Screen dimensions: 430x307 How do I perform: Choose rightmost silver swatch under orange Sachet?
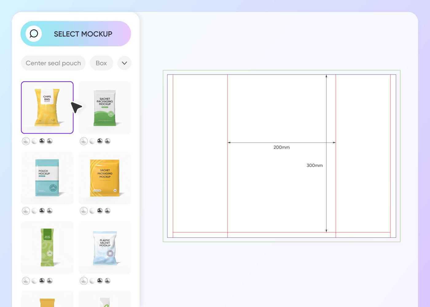pyautogui.click(x=107, y=211)
